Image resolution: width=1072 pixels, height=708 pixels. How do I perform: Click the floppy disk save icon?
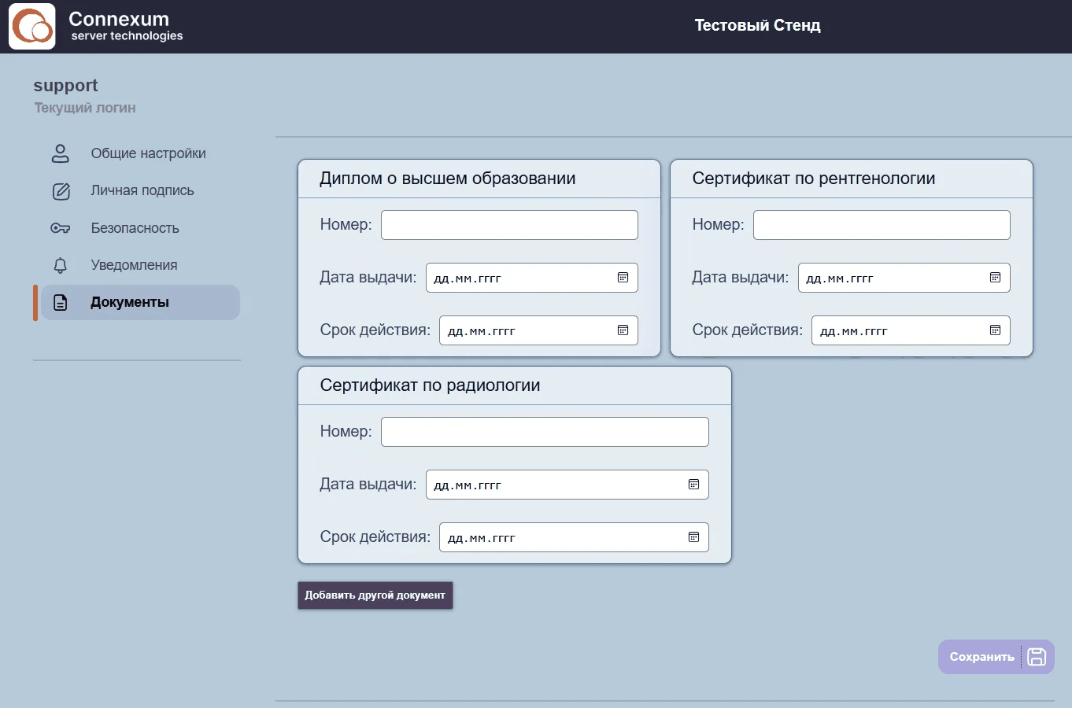click(x=1037, y=657)
